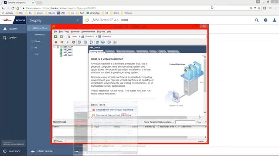Image resolution: width=279 pixels, height=156 pixels.
Task: Click the bookmark star in address bar
Action: tap(259, 8)
